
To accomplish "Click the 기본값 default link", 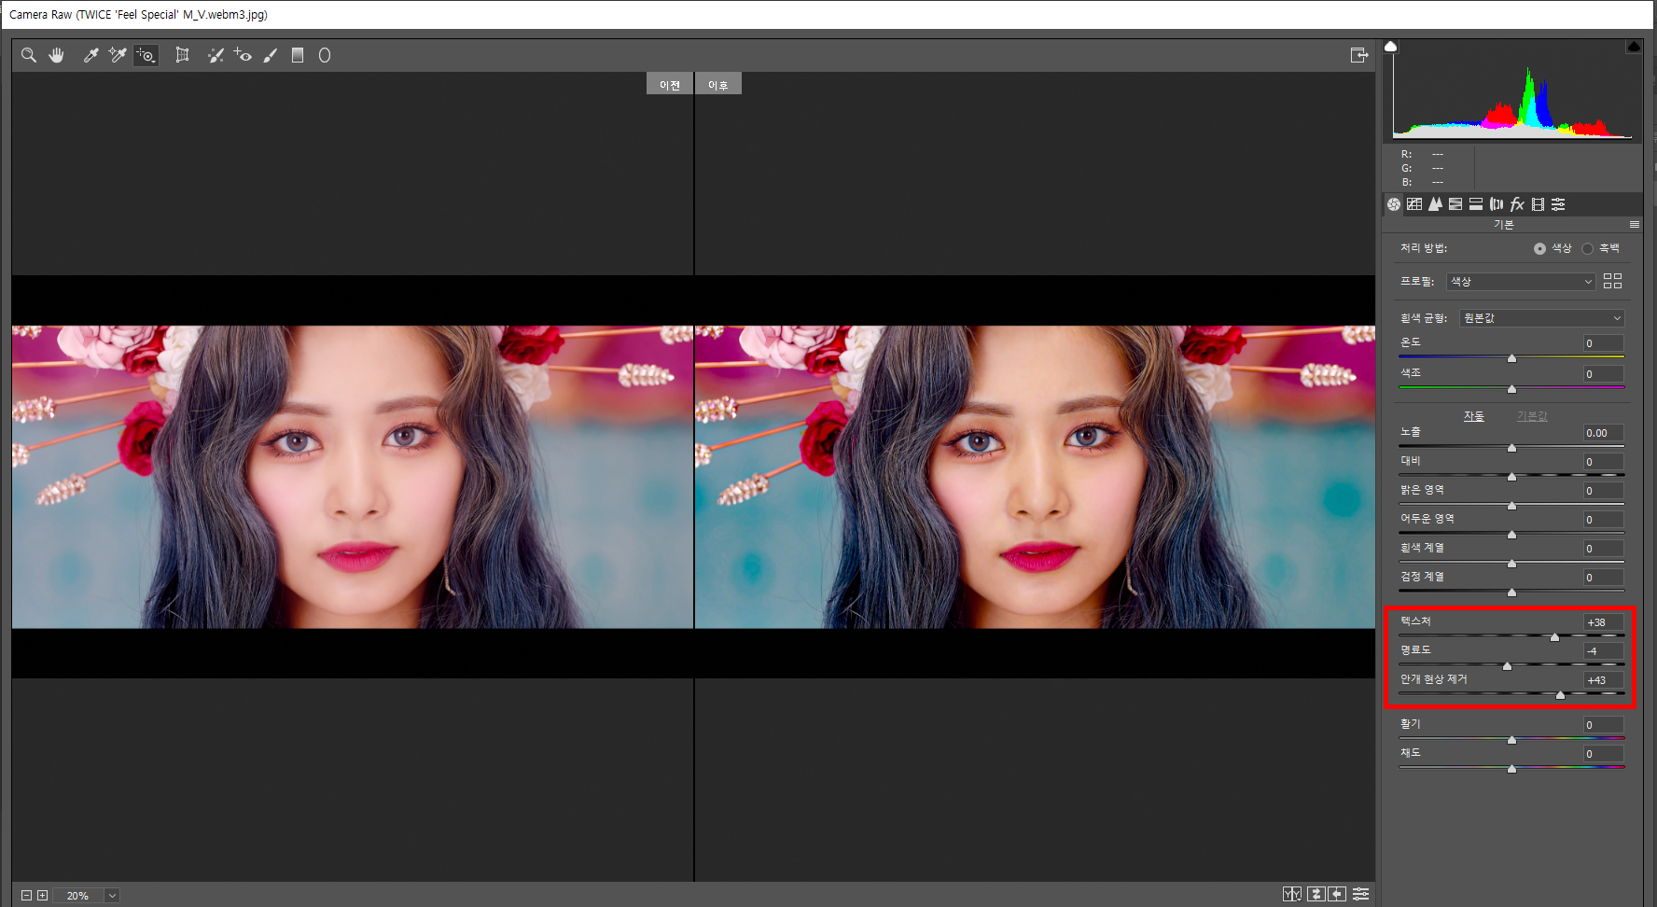I will click(x=1532, y=416).
